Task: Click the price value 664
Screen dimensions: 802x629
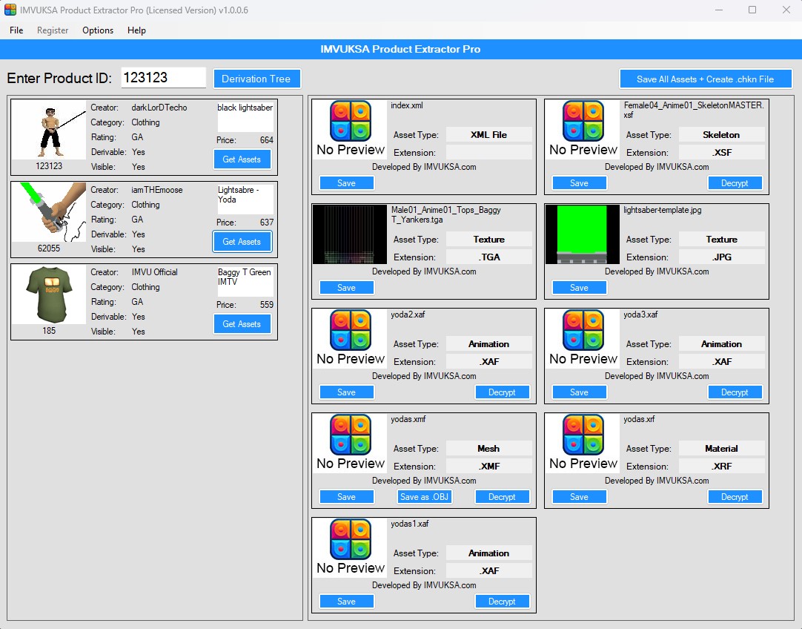Action: [x=267, y=140]
